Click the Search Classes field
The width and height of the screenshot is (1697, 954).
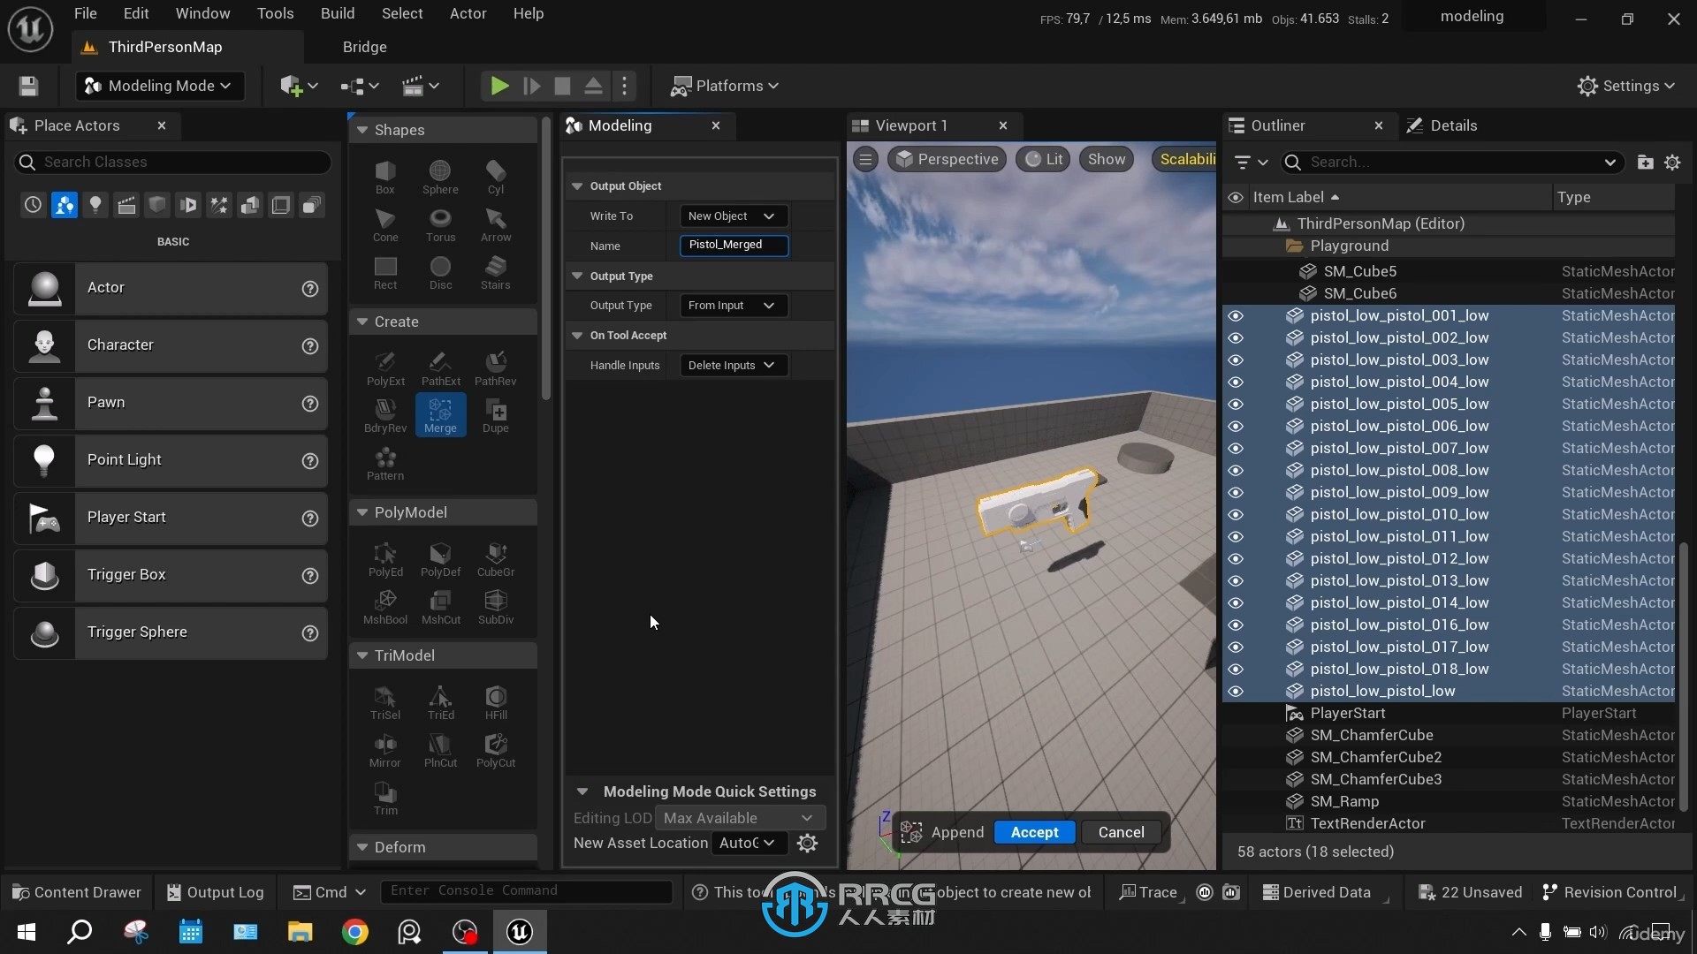click(172, 162)
